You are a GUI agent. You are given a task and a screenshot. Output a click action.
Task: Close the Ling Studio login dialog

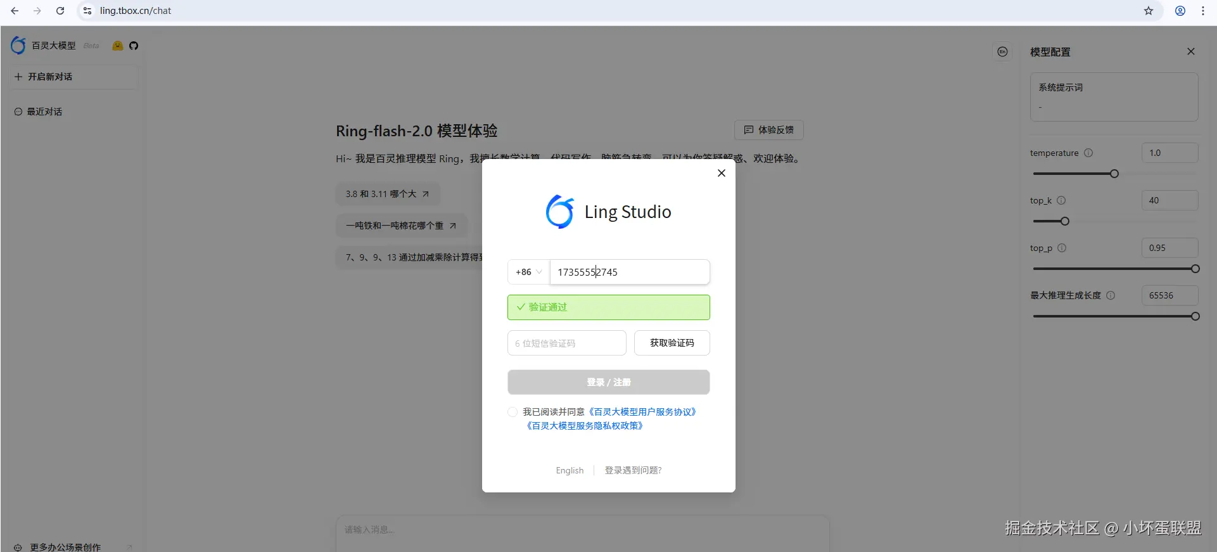[x=722, y=173]
